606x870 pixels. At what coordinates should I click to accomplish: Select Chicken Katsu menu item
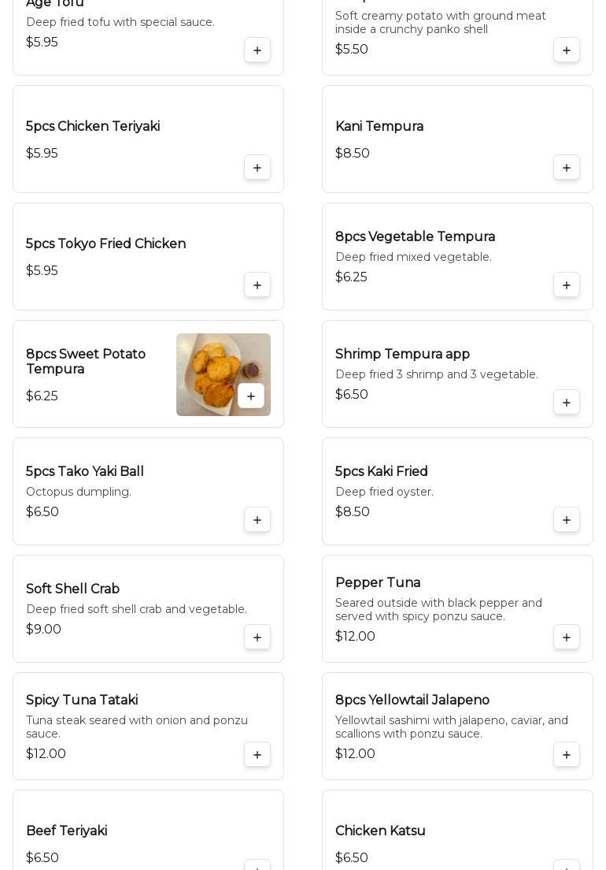point(380,831)
